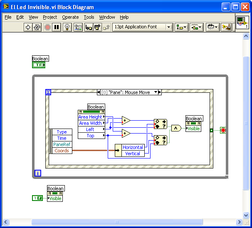Click the VI icon in top-right corner
The height and width of the screenshot is (228, 252).
pos(242,22)
